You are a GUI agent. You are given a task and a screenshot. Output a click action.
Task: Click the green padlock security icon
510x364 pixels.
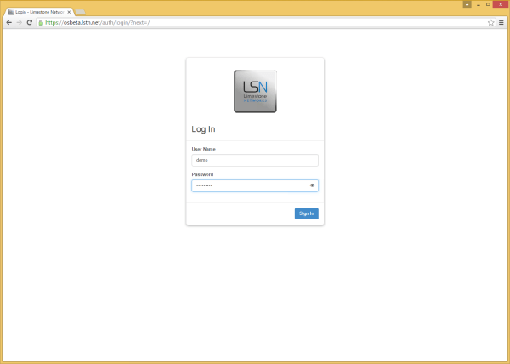[41, 22]
